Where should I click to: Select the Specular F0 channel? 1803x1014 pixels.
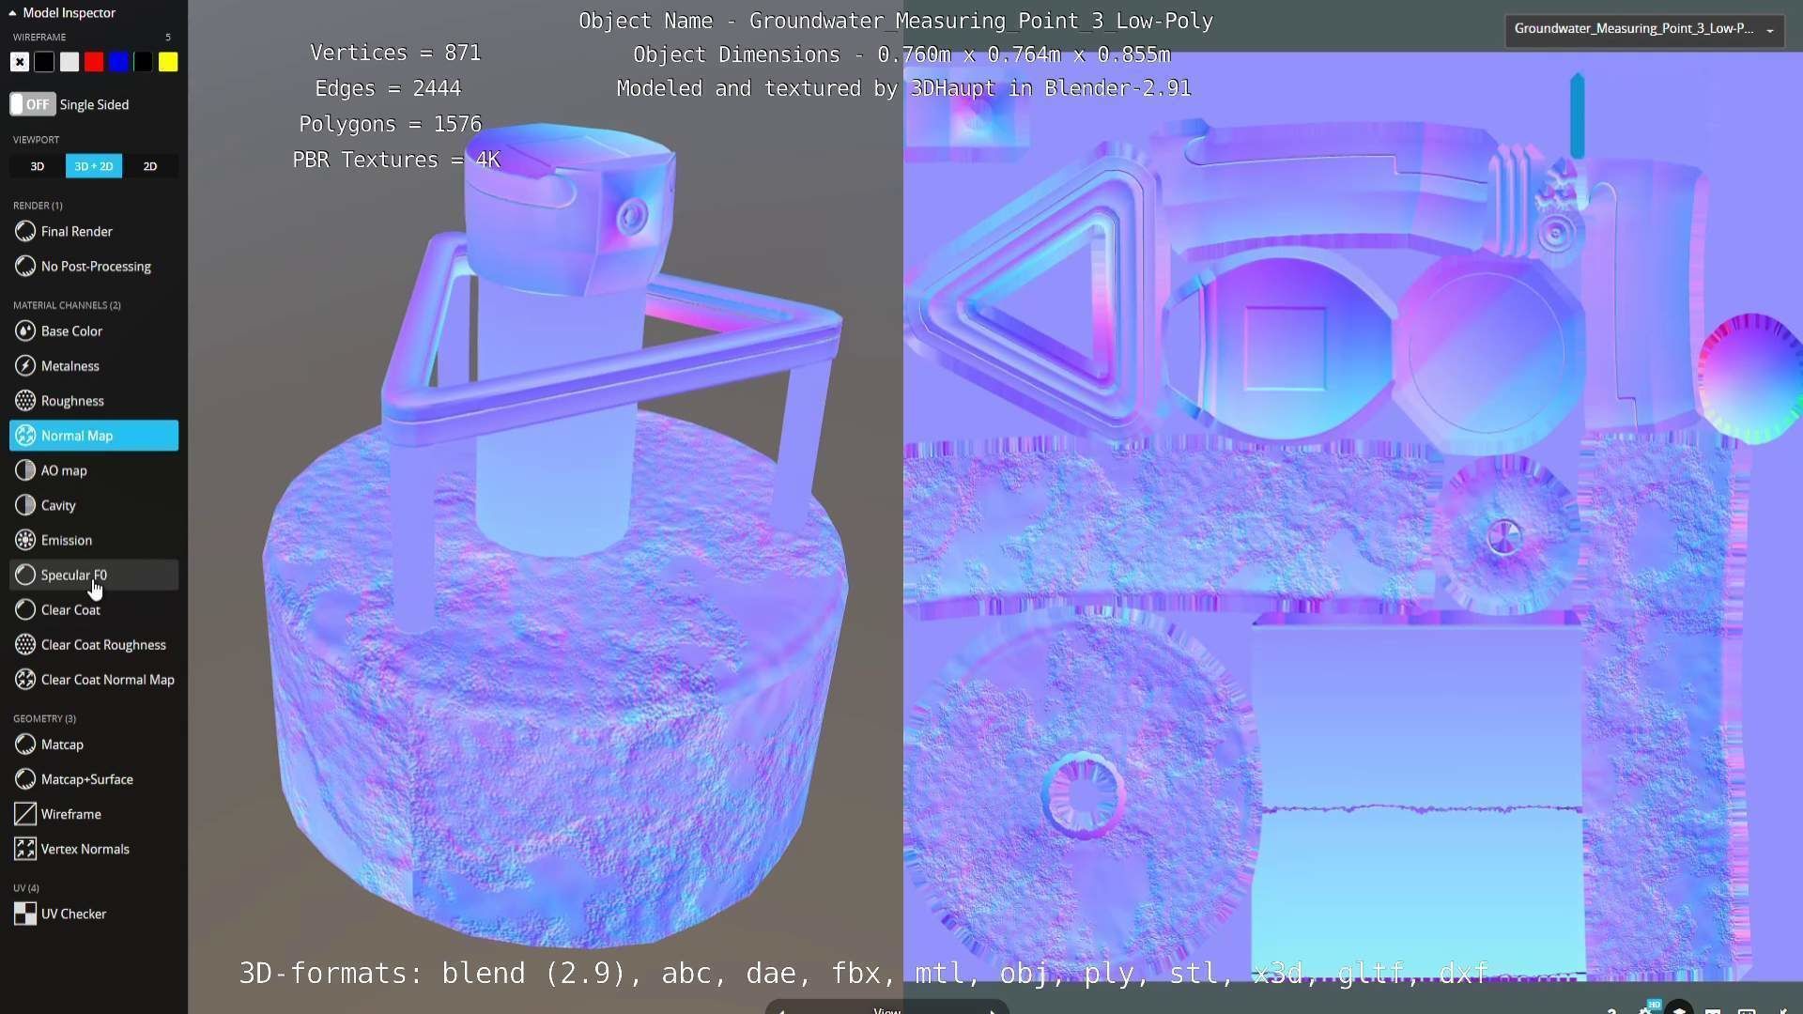(94, 575)
